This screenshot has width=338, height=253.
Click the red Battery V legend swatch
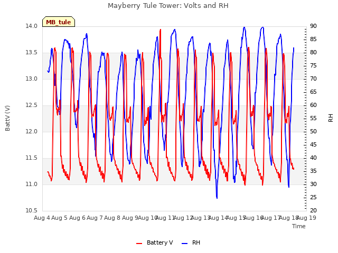pyautogui.click(x=139, y=244)
